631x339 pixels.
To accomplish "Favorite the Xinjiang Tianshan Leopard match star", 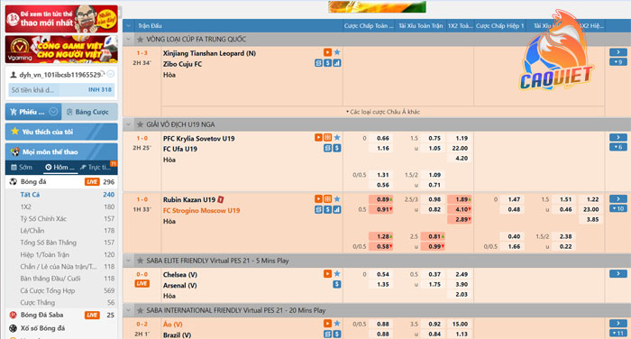I will click(x=337, y=52).
